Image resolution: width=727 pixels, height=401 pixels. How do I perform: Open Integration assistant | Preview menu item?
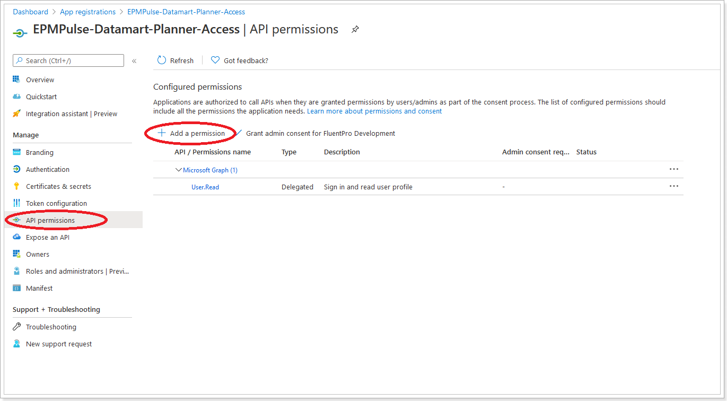click(73, 114)
